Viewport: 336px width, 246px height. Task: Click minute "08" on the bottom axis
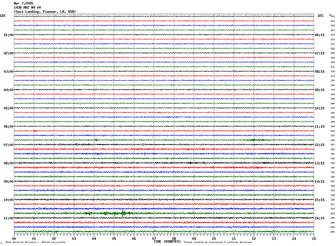point(174,239)
